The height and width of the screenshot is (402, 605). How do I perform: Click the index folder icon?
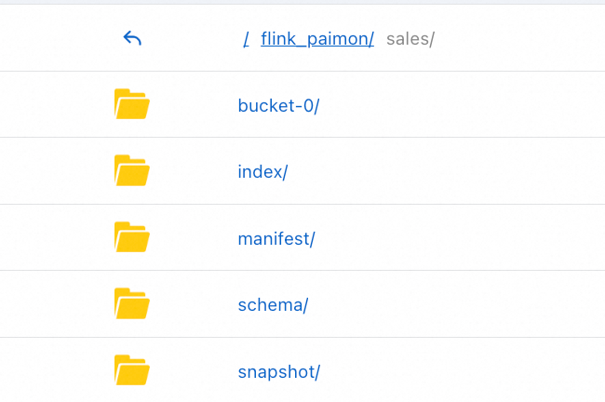(x=131, y=171)
